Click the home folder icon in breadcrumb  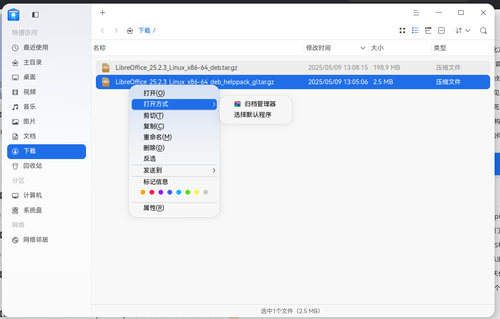point(130,30)
